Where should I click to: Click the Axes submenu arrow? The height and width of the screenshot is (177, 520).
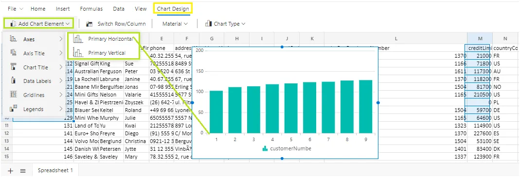(61, 39)
